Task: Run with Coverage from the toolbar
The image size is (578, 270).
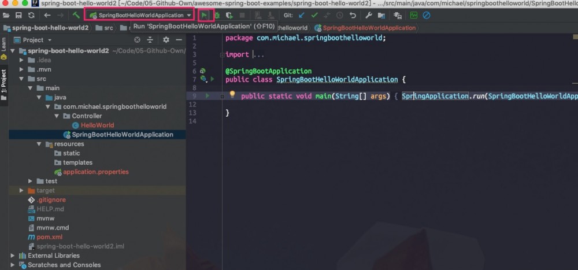Action: (229, 16)
